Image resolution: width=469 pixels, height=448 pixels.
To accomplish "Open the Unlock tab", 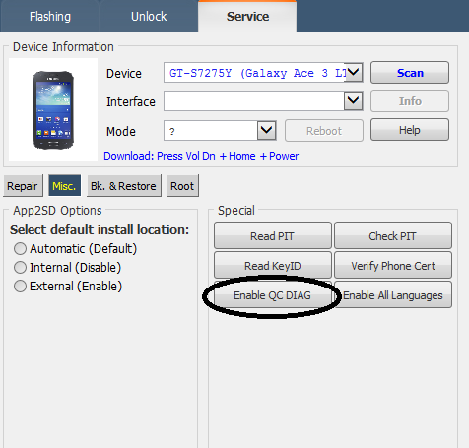I will pyautogui.click(x=149, y=17).
